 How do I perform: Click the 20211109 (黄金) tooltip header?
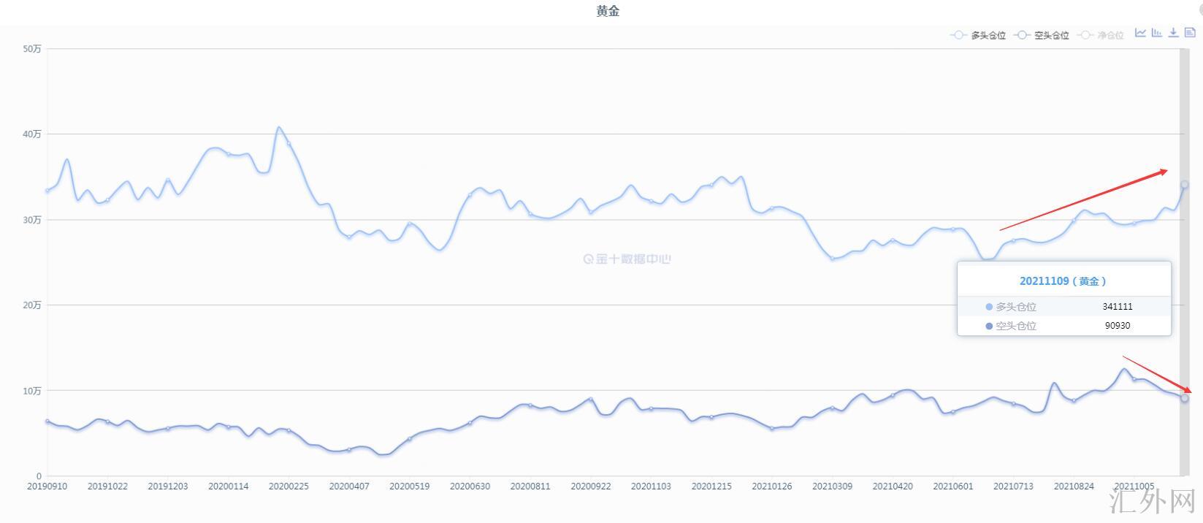(x=1063, y=281)
